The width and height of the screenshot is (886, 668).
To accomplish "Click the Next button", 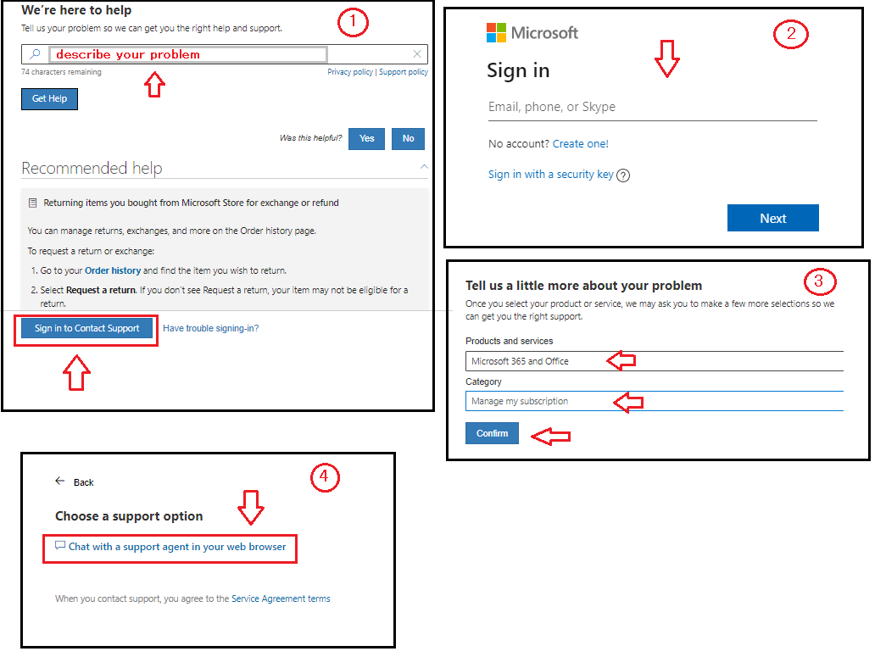I will 773,218.
